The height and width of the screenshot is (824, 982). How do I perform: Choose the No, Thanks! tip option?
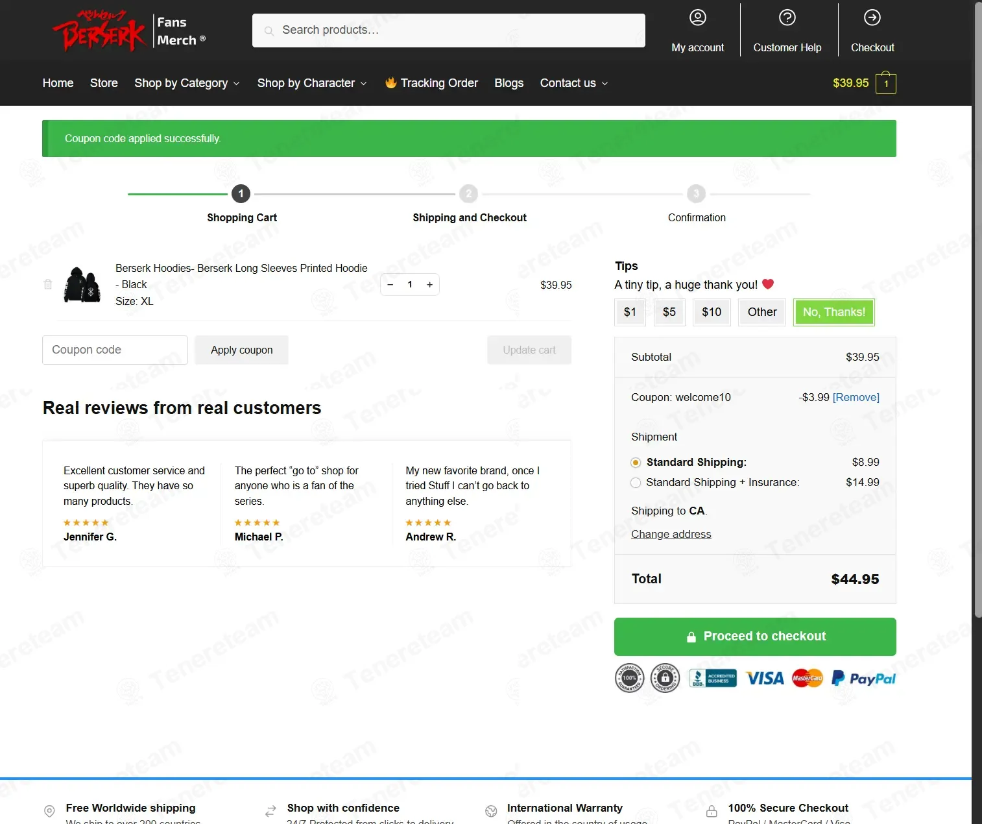coord(833,312)
